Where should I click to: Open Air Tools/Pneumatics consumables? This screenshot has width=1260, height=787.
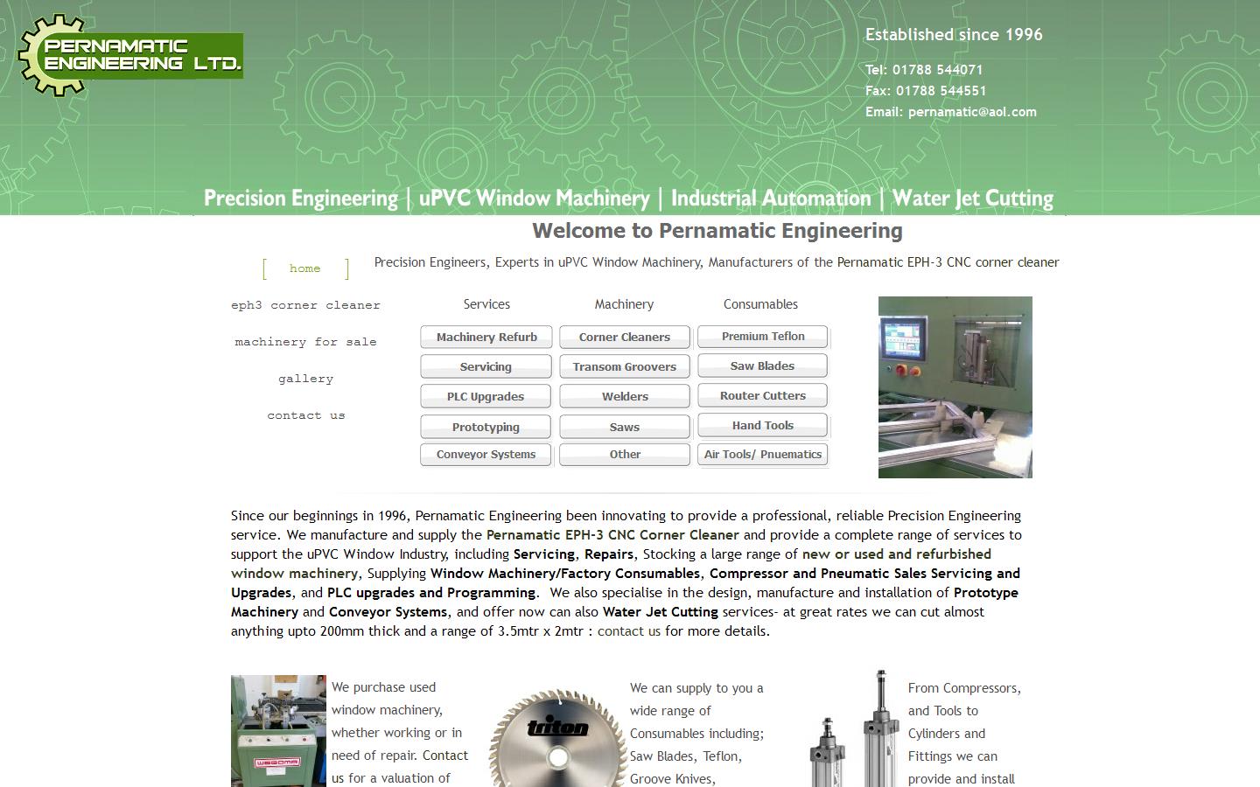[762, 454]
